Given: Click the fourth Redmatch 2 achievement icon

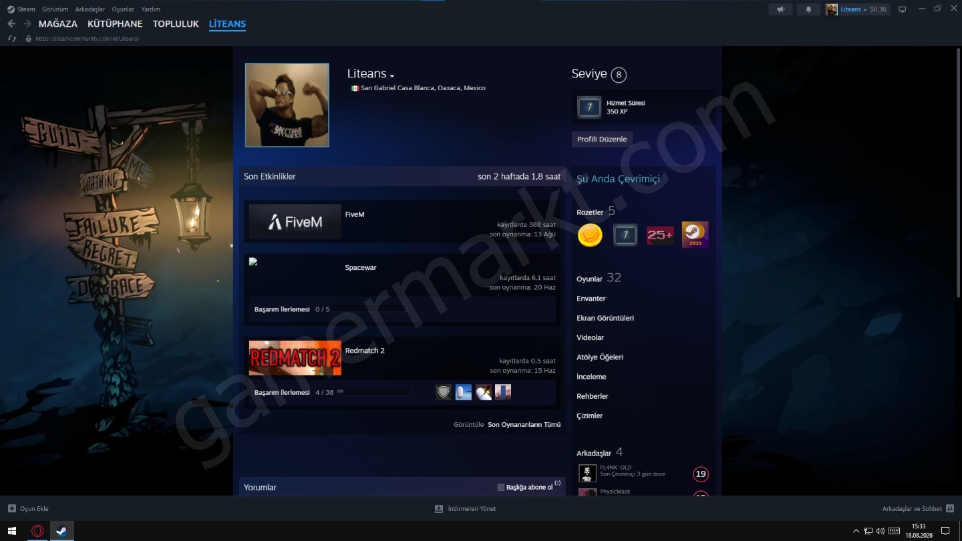Looking at the screenshot, I should click(x=503, y=392).
